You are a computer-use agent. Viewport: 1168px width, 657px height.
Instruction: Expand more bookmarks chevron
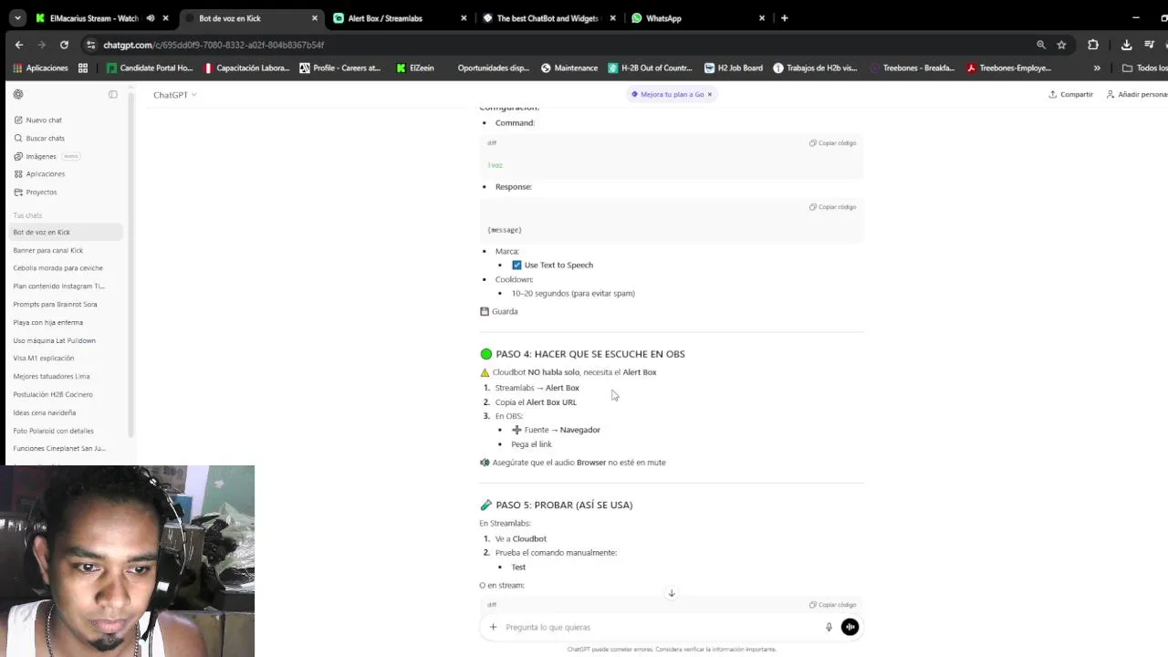(1097, 68)
